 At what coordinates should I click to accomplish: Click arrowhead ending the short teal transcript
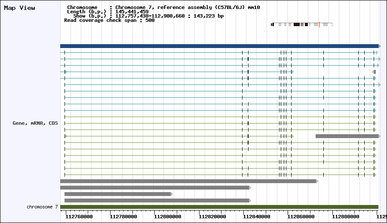[292, 72]
